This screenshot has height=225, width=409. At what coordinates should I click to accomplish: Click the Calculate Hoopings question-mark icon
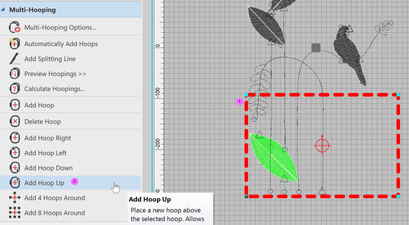14,88
